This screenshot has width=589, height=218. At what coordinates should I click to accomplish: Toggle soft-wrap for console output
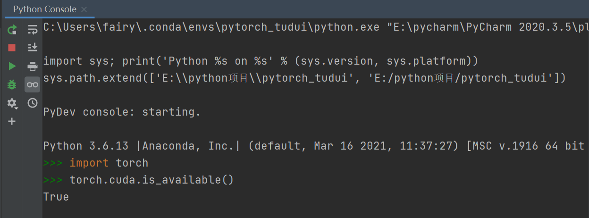click(x=32, y=29)
